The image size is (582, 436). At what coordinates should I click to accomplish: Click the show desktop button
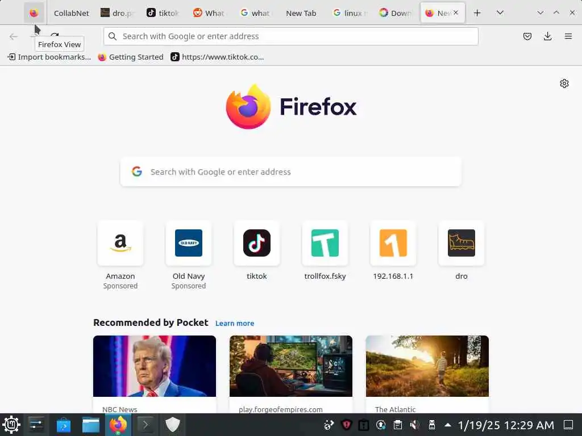(x=568, y=425)
